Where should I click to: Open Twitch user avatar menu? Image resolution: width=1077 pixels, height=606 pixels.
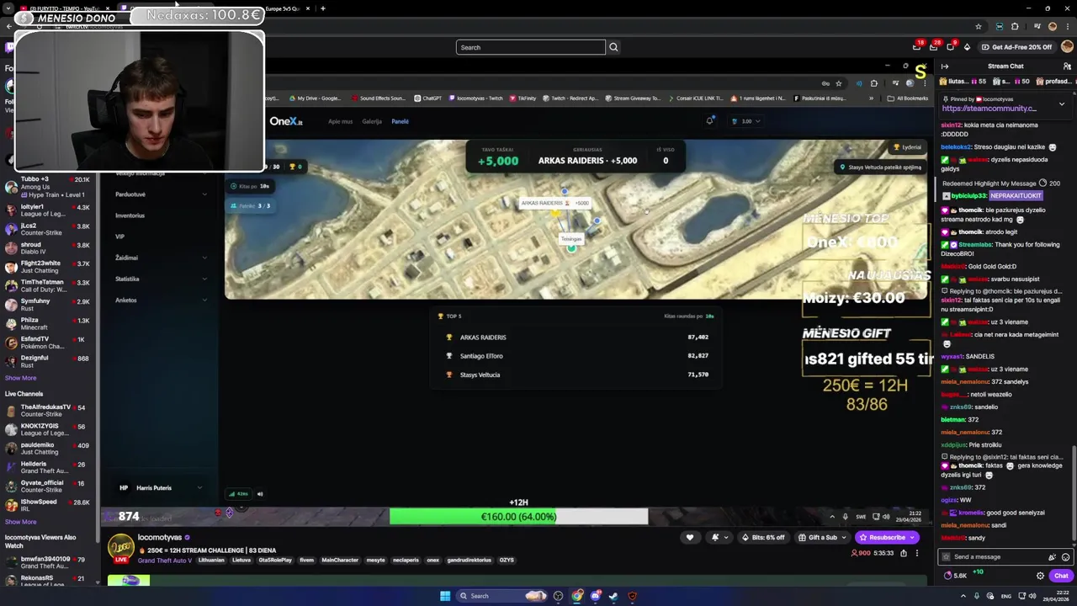coord(1067,47)
